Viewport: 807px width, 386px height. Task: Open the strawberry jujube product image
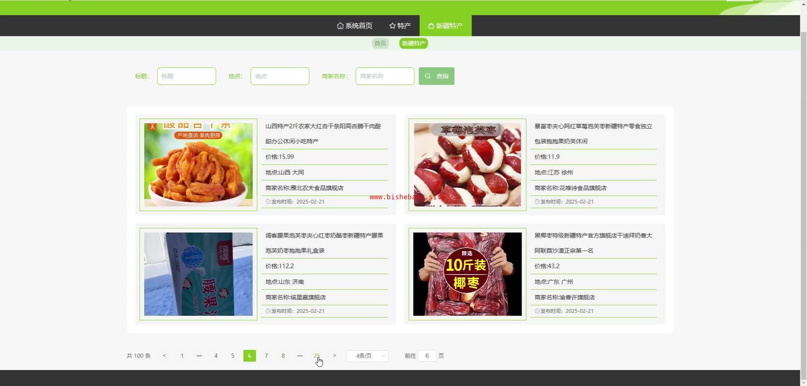click(467, 164)
